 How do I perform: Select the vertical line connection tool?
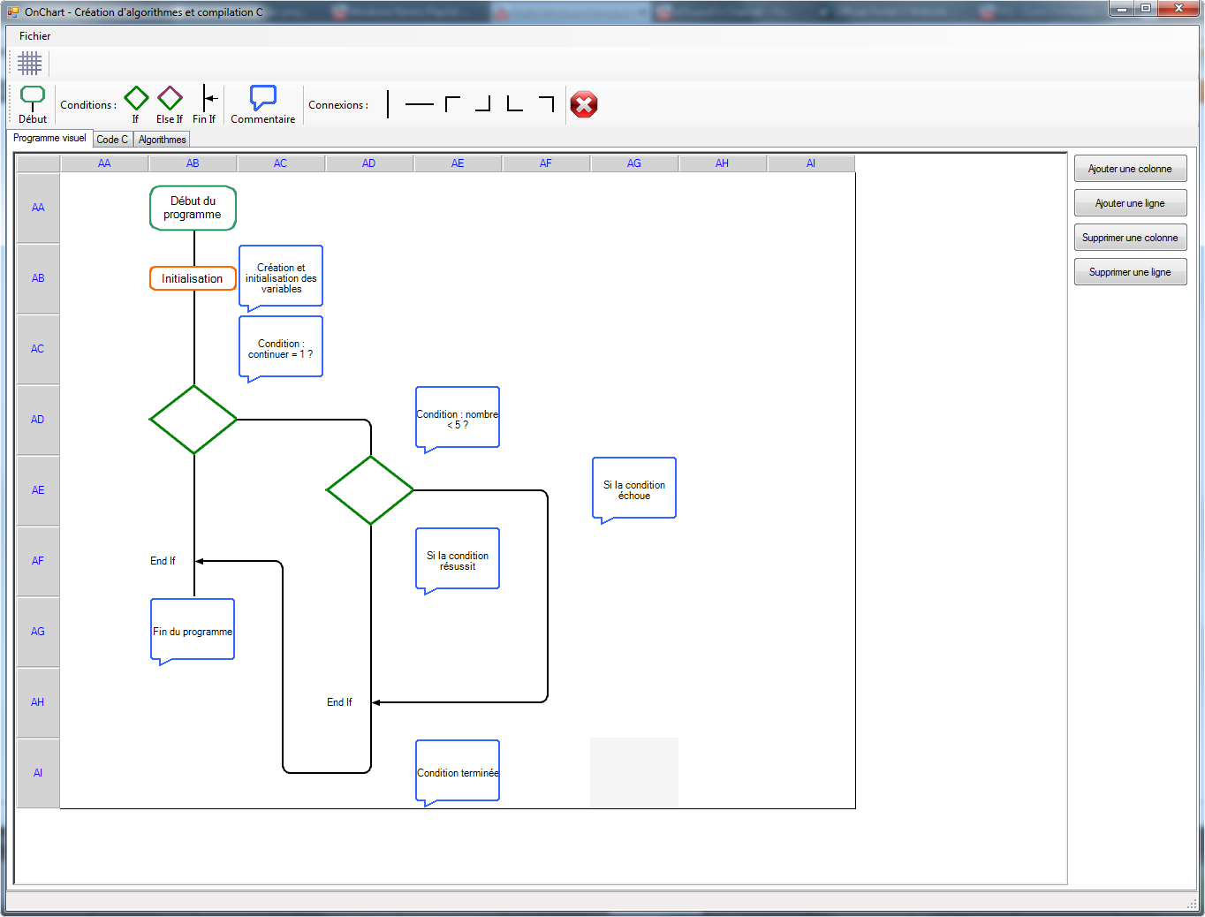click(389, 103)
